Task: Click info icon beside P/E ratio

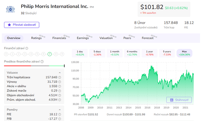Action: [x=60, y=114]
